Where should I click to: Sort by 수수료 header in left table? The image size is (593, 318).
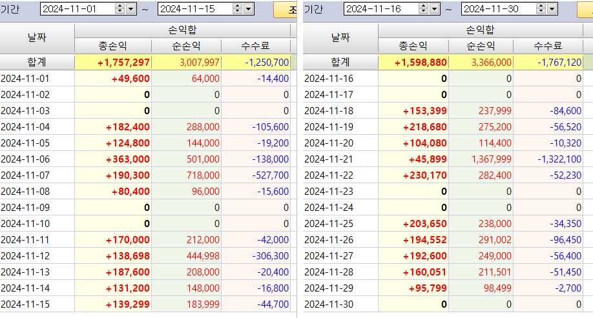(256, 46)
